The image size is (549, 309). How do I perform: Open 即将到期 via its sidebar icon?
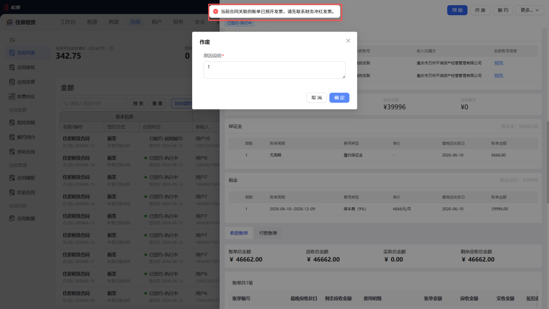pyautogui.click(x=12, y=123)
